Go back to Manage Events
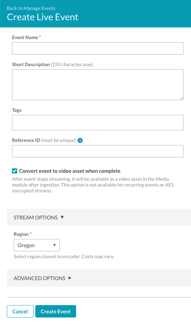 tap(31, 8)
